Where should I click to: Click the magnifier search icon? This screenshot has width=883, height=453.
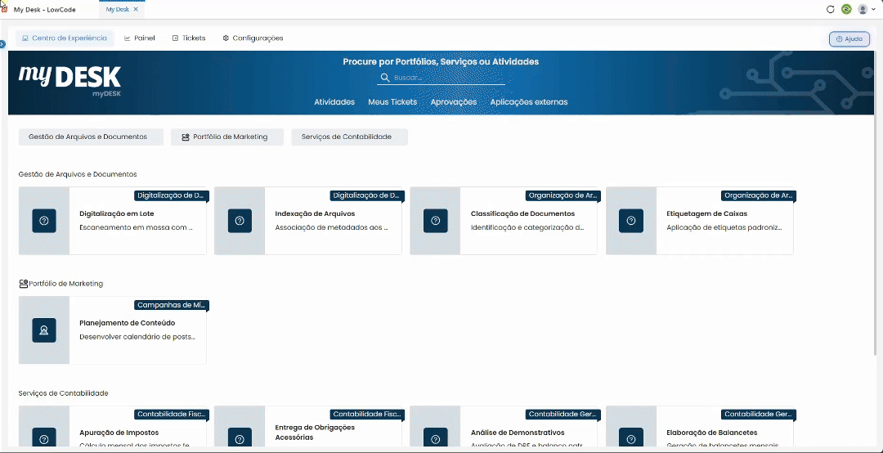click(385, 78)
